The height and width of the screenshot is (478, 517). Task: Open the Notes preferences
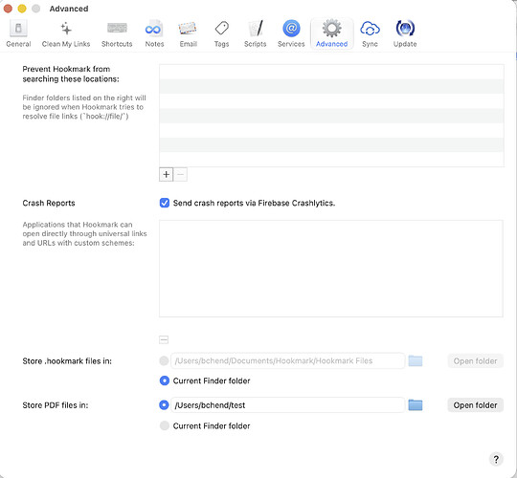[x=154, y=33]
